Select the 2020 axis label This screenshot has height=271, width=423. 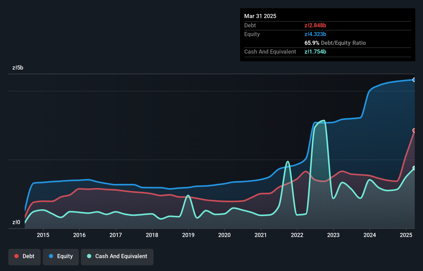[x=224, y=235]
